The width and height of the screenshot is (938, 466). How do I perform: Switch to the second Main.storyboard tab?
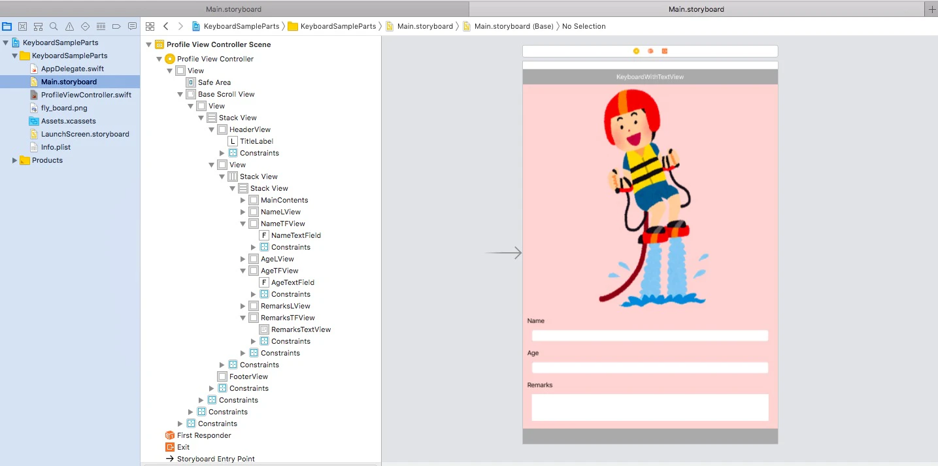[695, 9]
